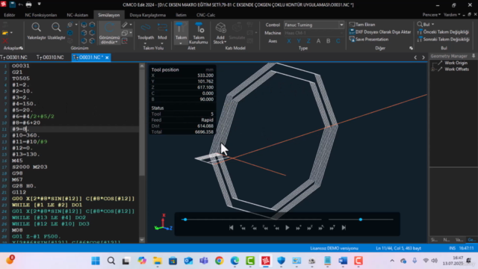Click the print icon in title bar

28,4
